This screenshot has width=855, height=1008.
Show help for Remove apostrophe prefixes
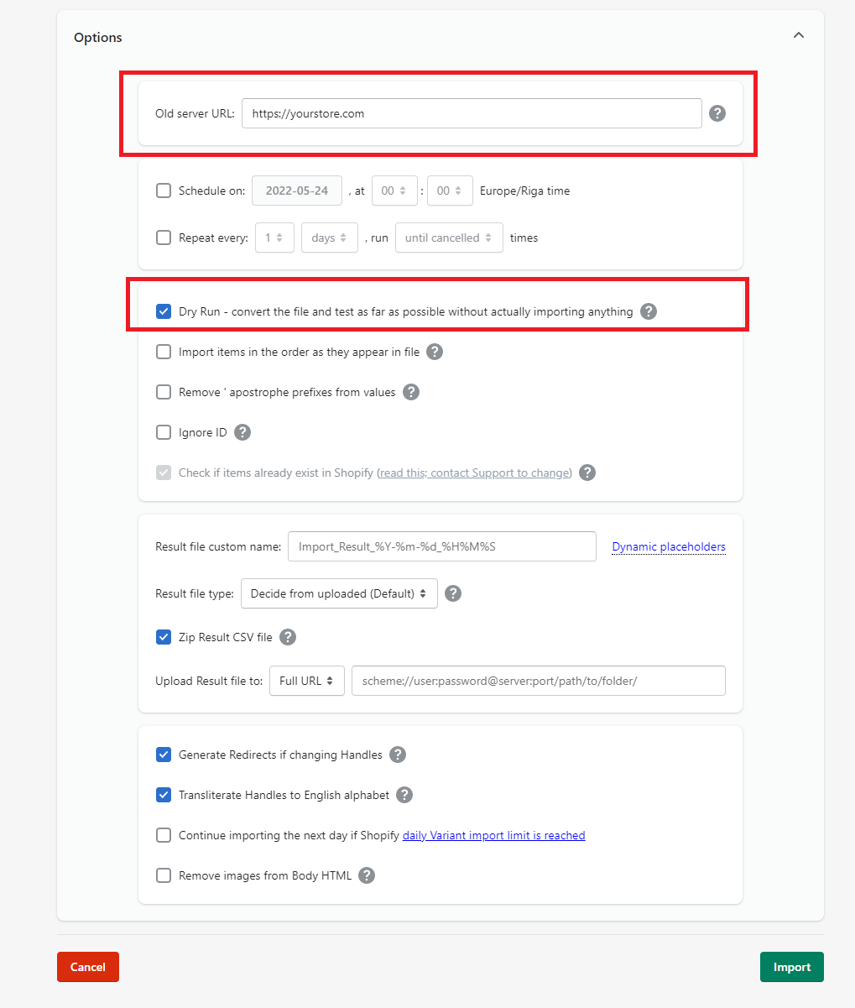tap(410, 392)
